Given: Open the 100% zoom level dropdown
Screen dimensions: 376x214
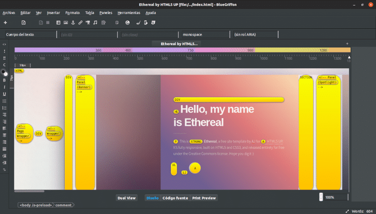Looking at the screenshot, I should point(336,197).
